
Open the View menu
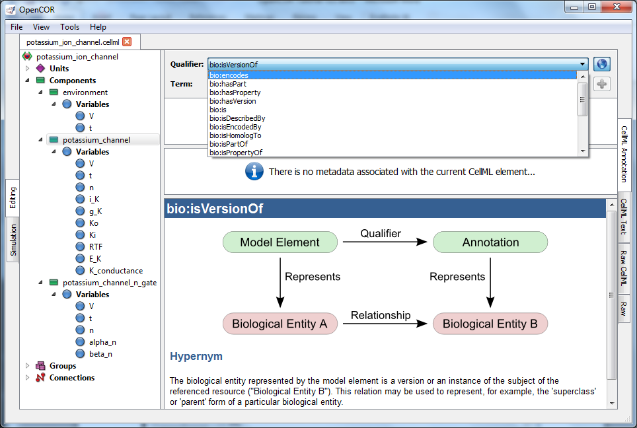click(x=41, y=27)
